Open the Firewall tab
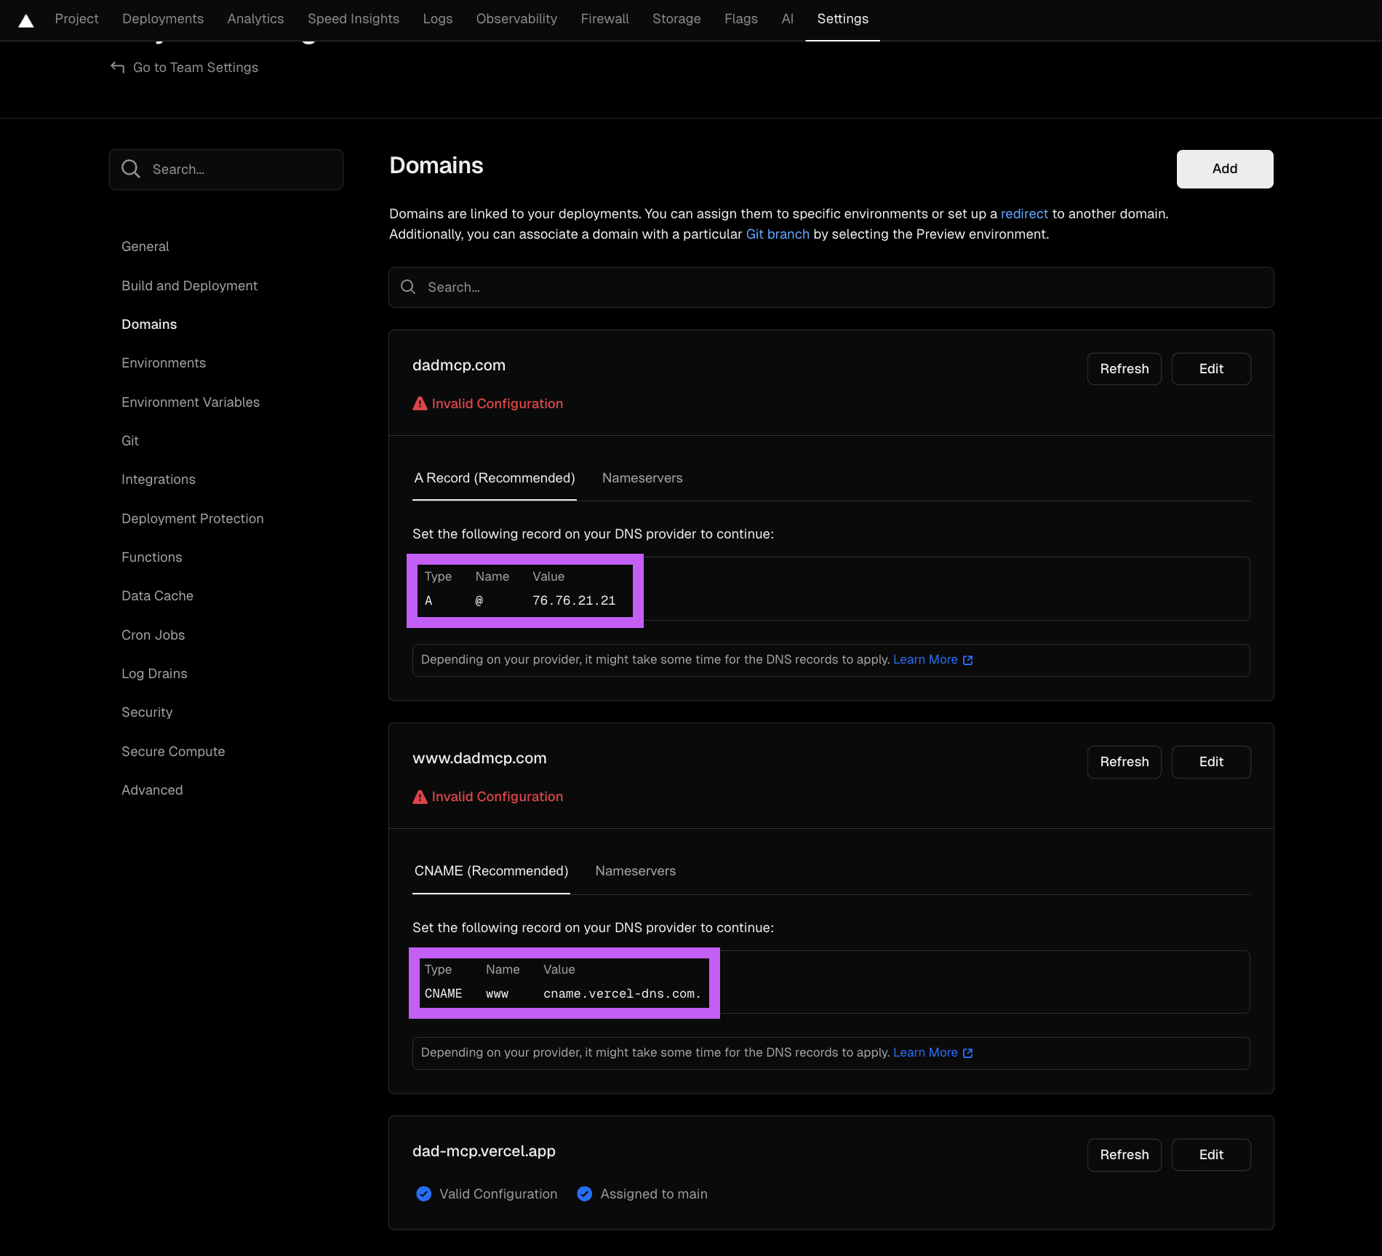The width and height of the screenshot is (1382, 1256). pos(604,19)
